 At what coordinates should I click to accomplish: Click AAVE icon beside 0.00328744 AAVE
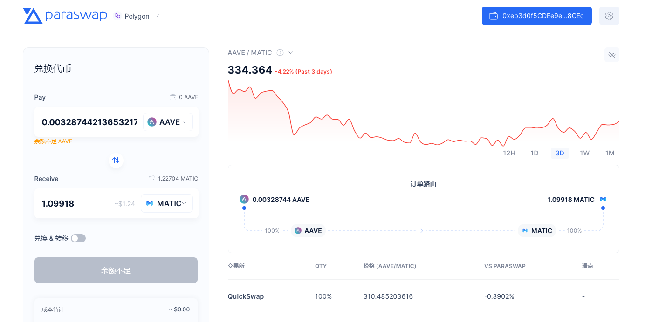pyautogui.click(x=244, y=199)
